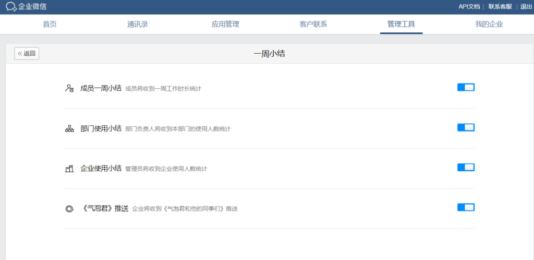
Task: Open the 首页 tab
Action: pos(50,24)
